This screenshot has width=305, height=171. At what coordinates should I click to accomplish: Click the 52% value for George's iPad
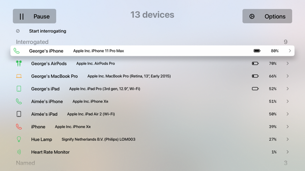(273, 89)
